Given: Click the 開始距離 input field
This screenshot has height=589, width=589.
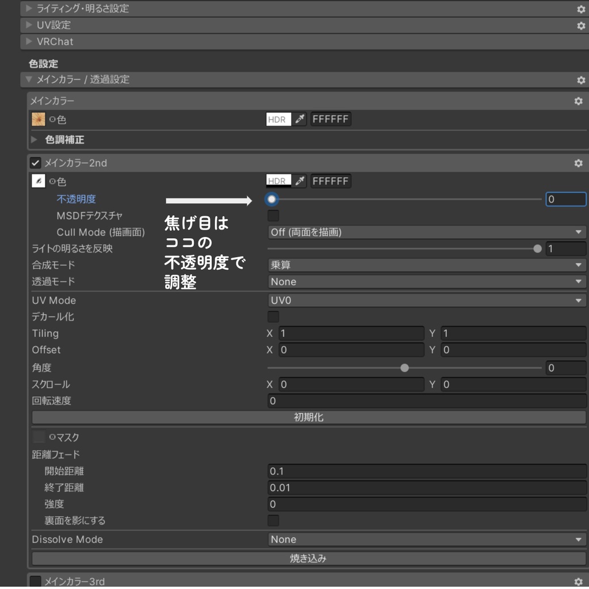Looking at the screenshot, I should pos(427,471).
